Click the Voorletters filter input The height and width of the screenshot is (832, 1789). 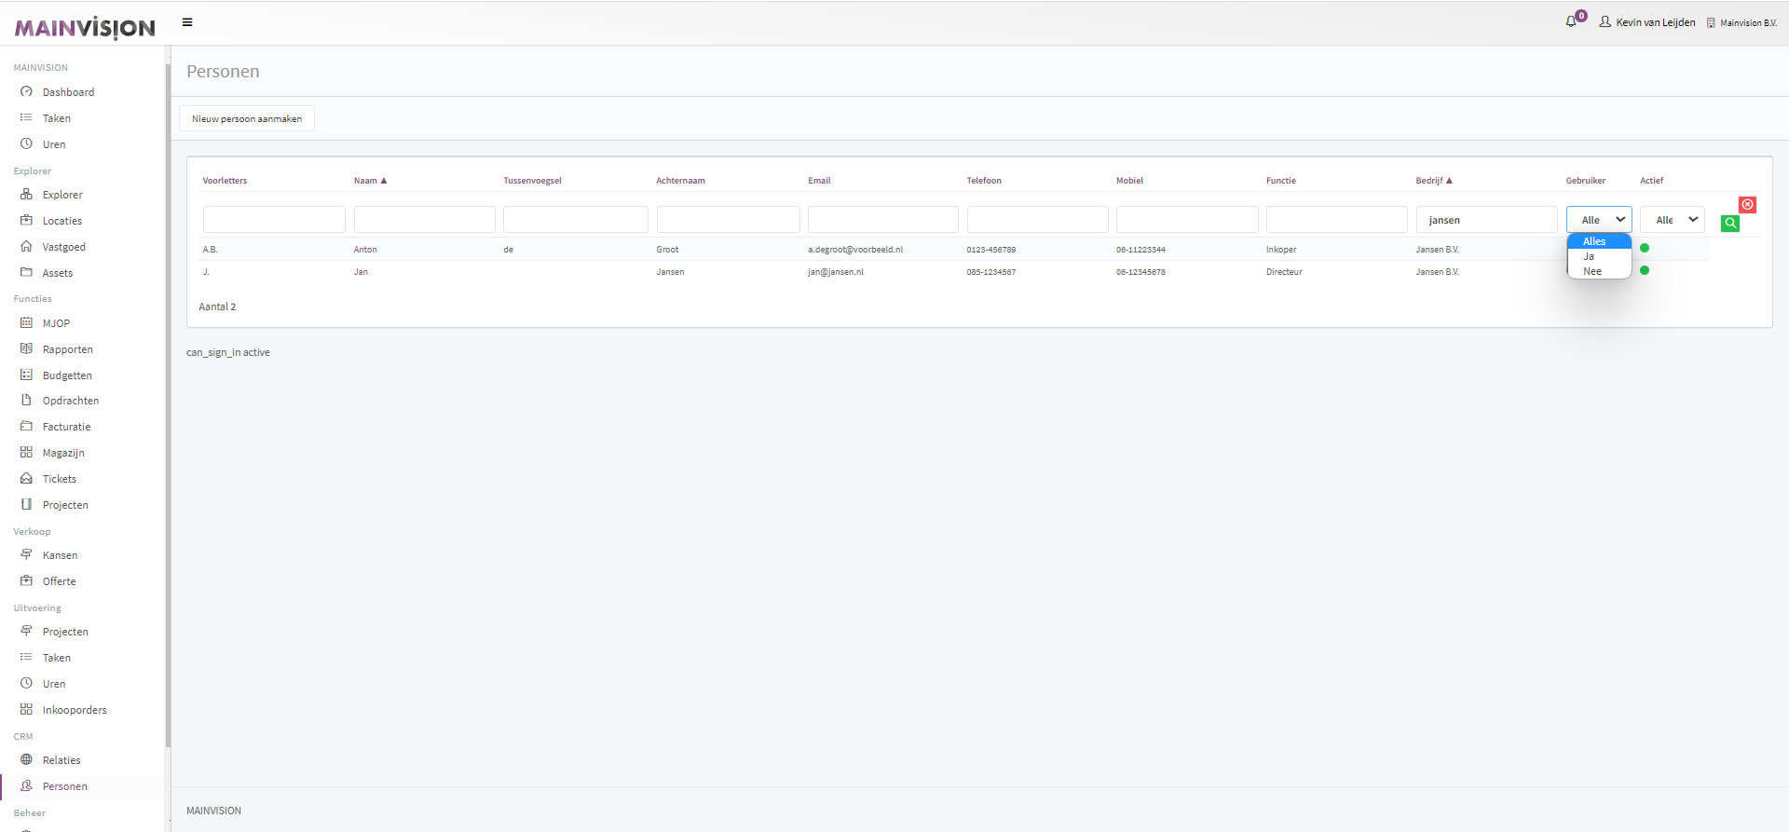(274, 220)
